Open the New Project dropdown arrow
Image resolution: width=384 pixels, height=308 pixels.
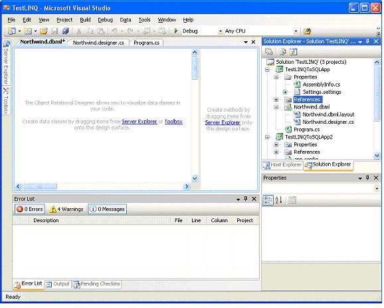[19, 31]
